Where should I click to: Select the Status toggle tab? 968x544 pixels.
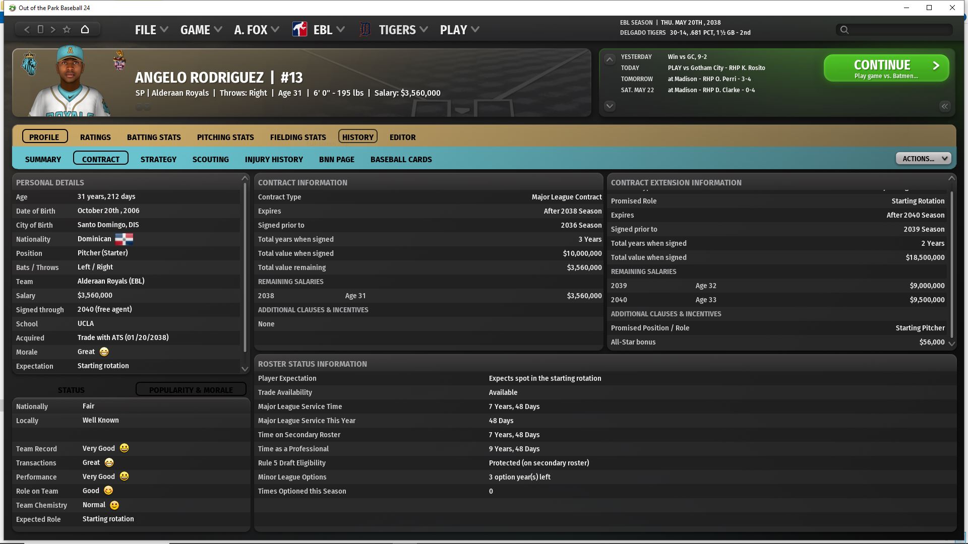pos(71,389)
